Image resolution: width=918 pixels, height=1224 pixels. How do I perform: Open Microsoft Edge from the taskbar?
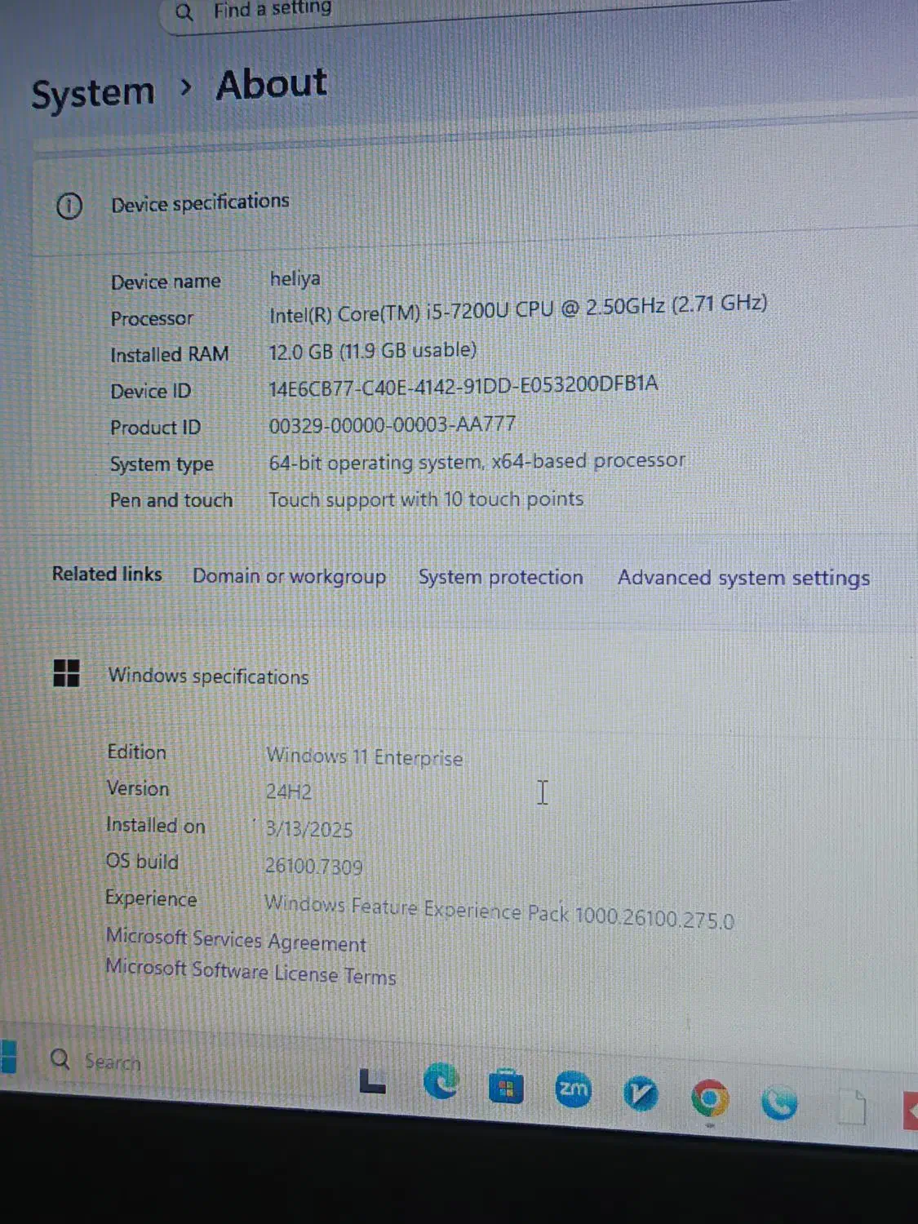point(441,1083)
